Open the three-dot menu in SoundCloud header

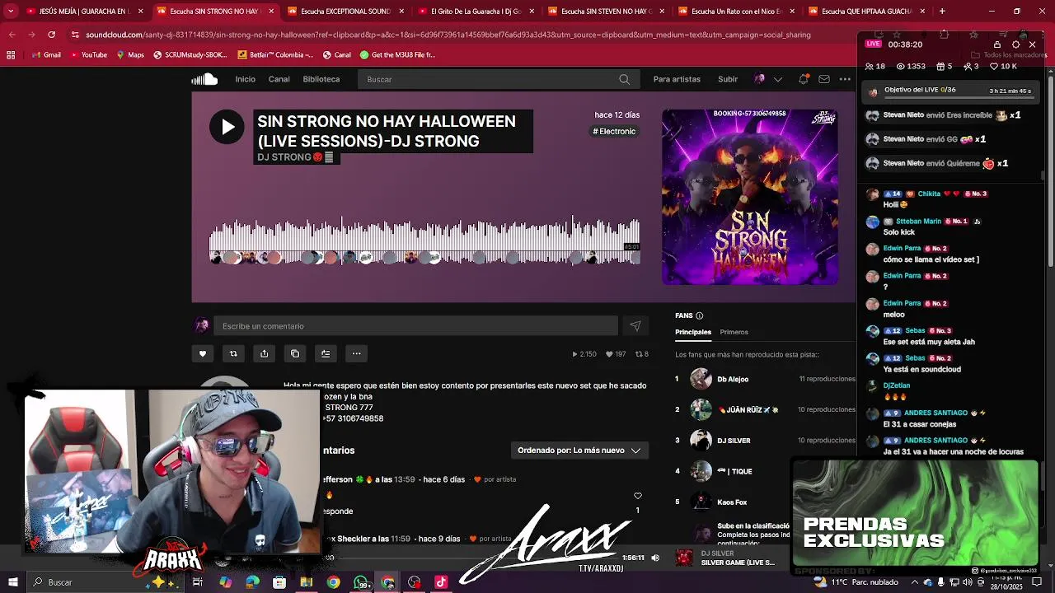click(x=845, y=79)
